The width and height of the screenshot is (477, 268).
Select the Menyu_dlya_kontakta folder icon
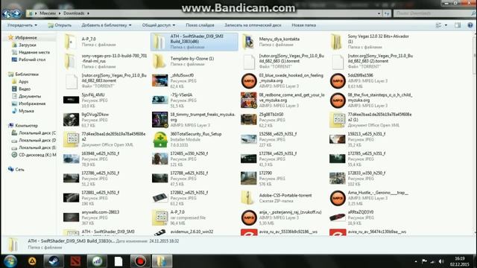(248, 42)
